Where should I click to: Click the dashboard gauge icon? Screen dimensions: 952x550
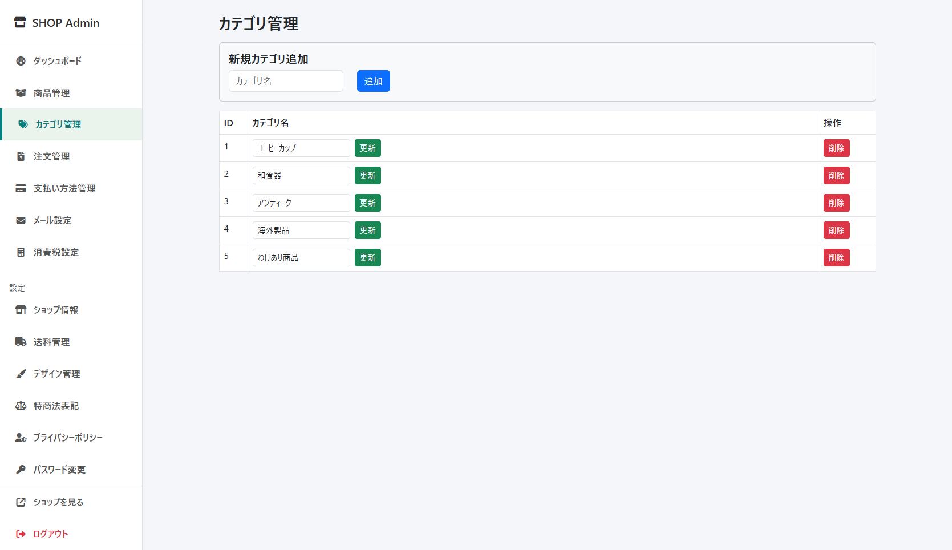click(21, 61)
